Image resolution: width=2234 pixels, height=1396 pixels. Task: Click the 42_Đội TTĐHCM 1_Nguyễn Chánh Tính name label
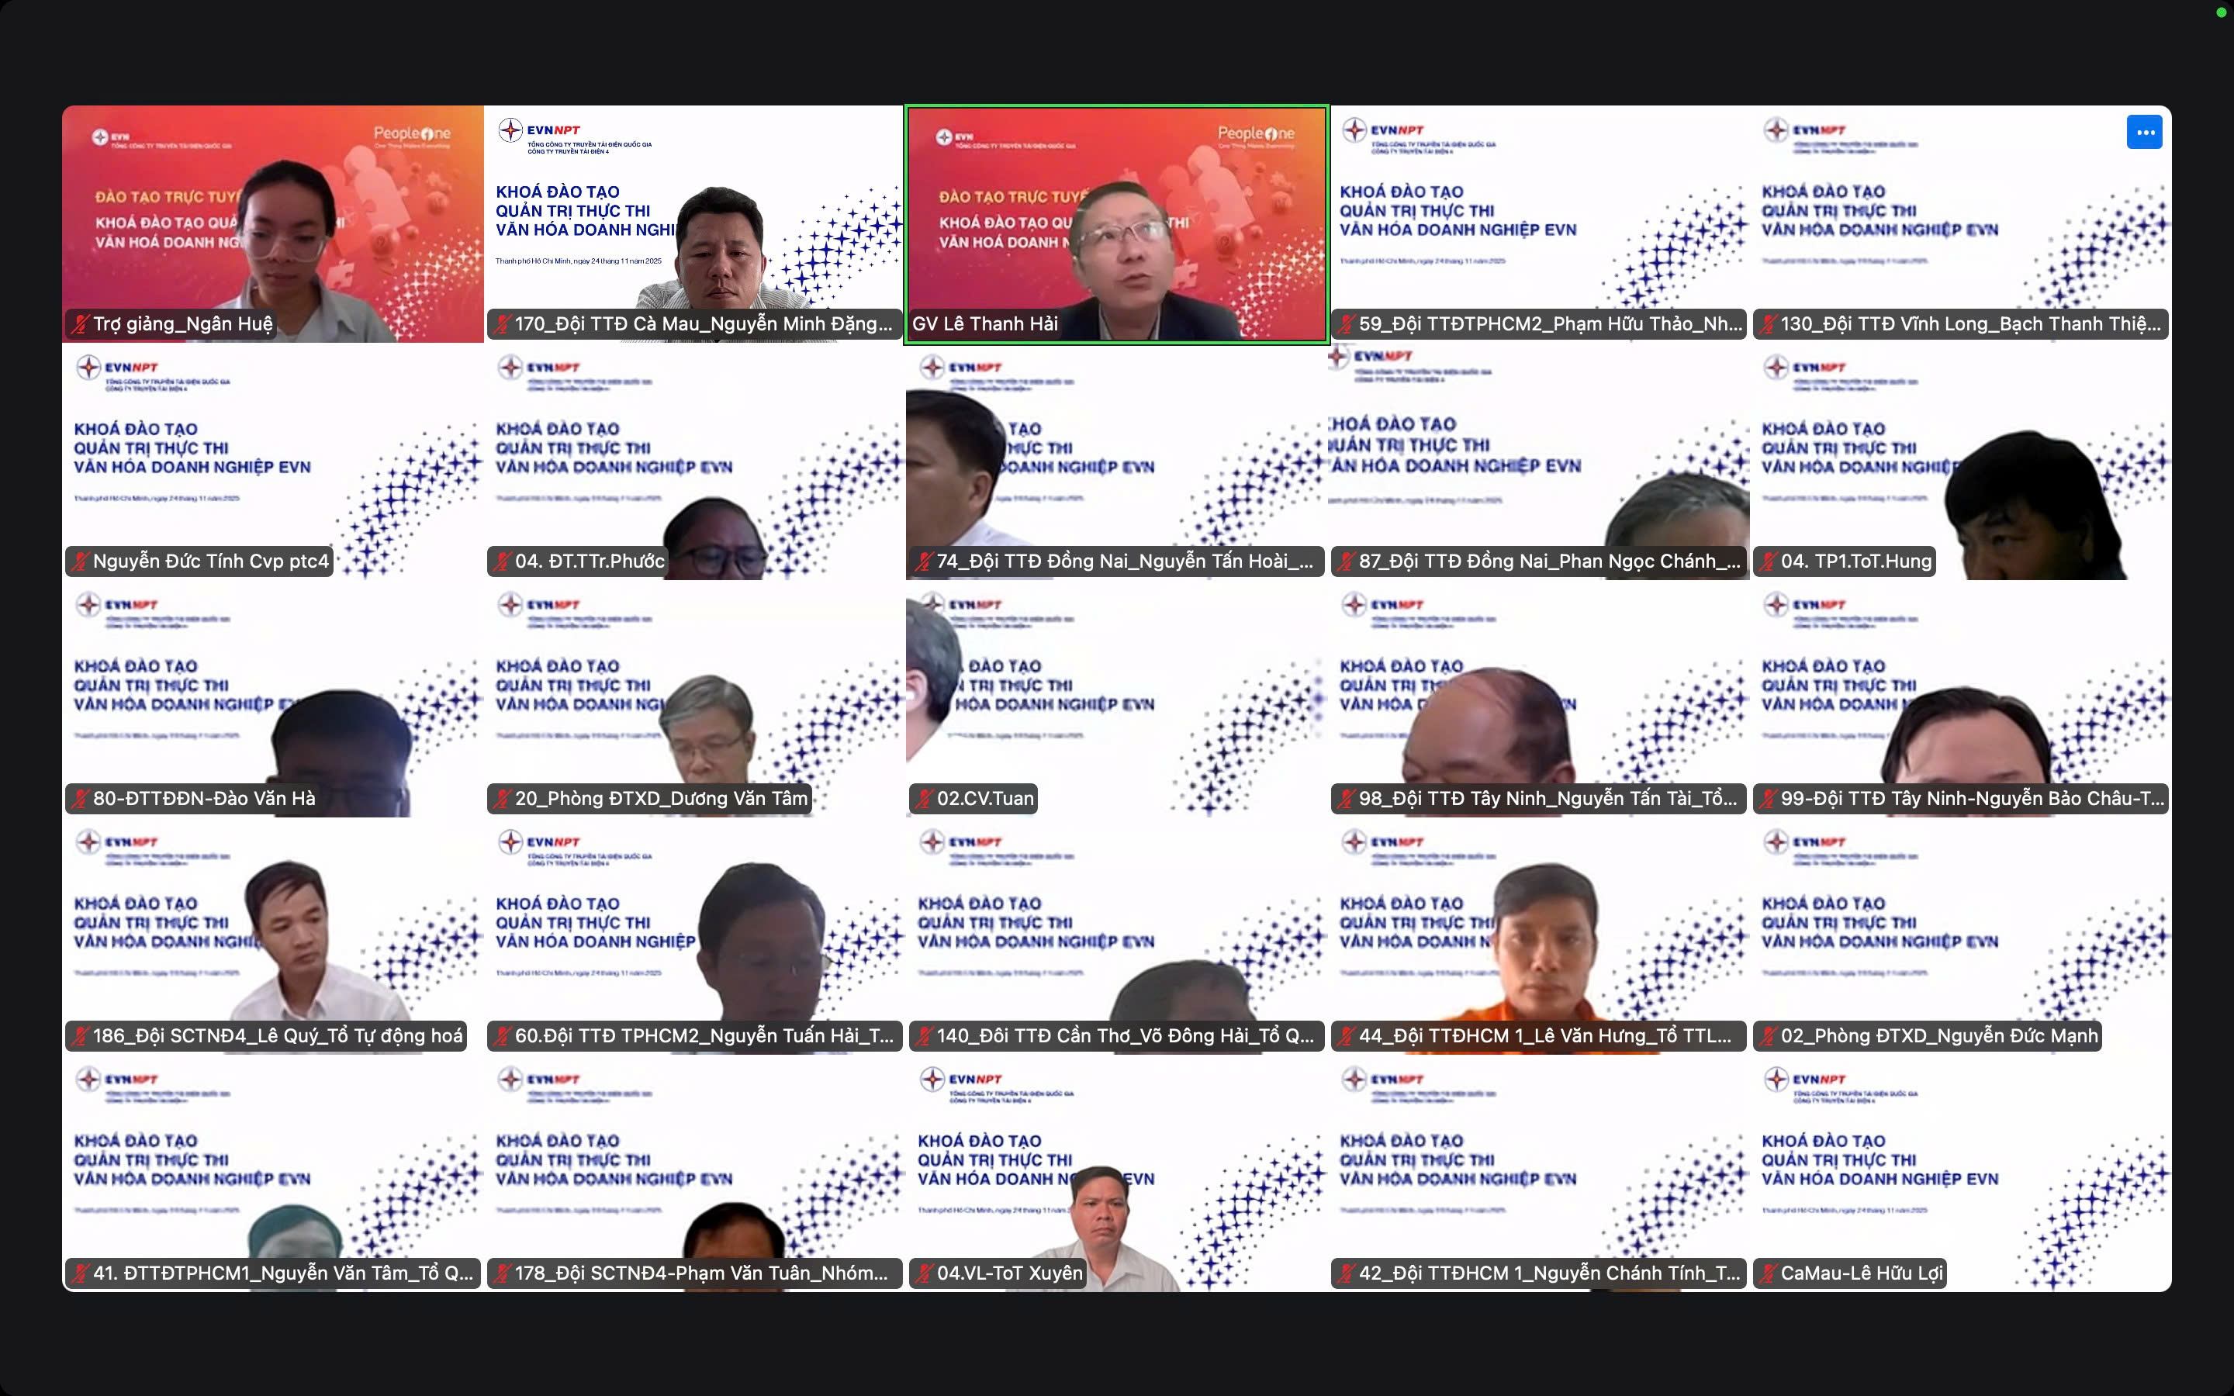(x=1548, y=1273)
